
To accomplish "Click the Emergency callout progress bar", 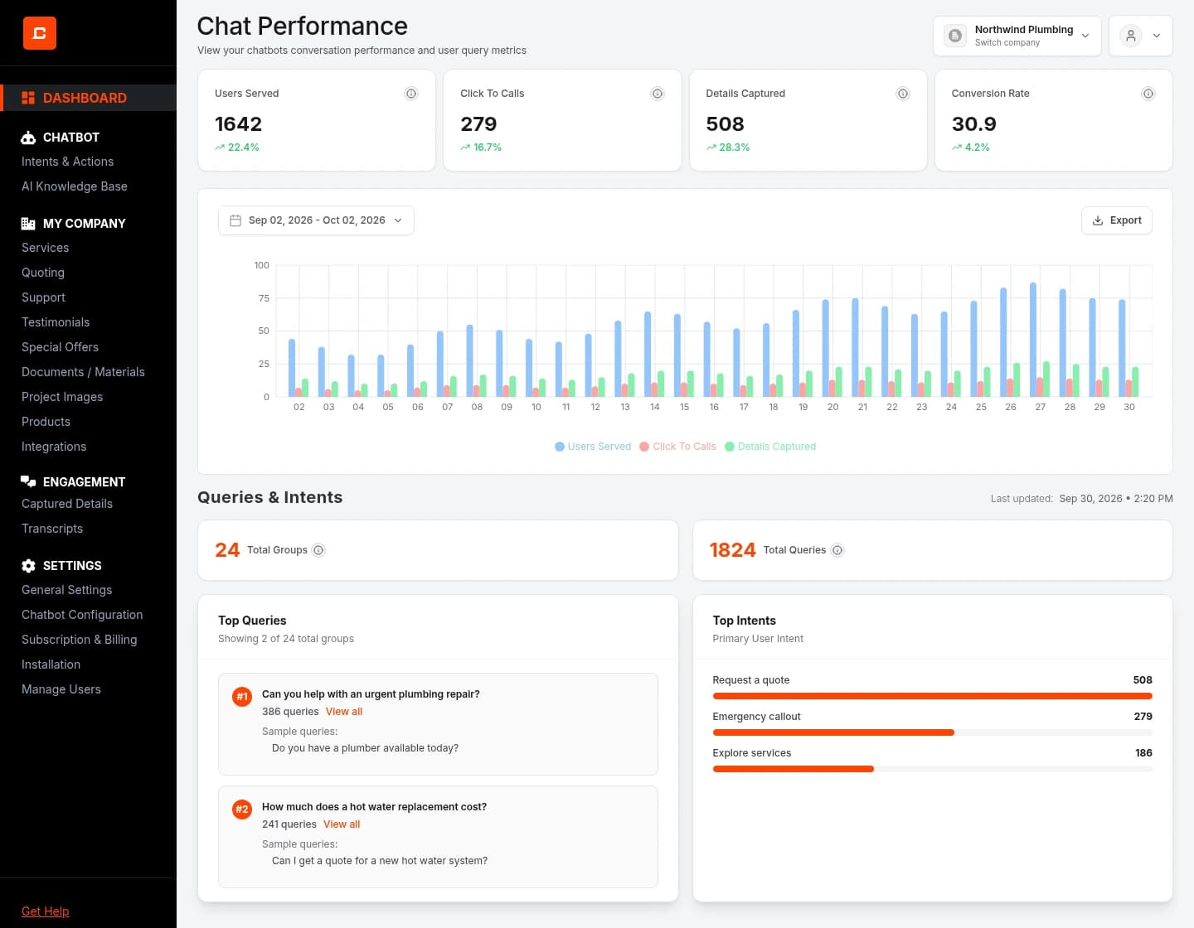I will [933, 732].
